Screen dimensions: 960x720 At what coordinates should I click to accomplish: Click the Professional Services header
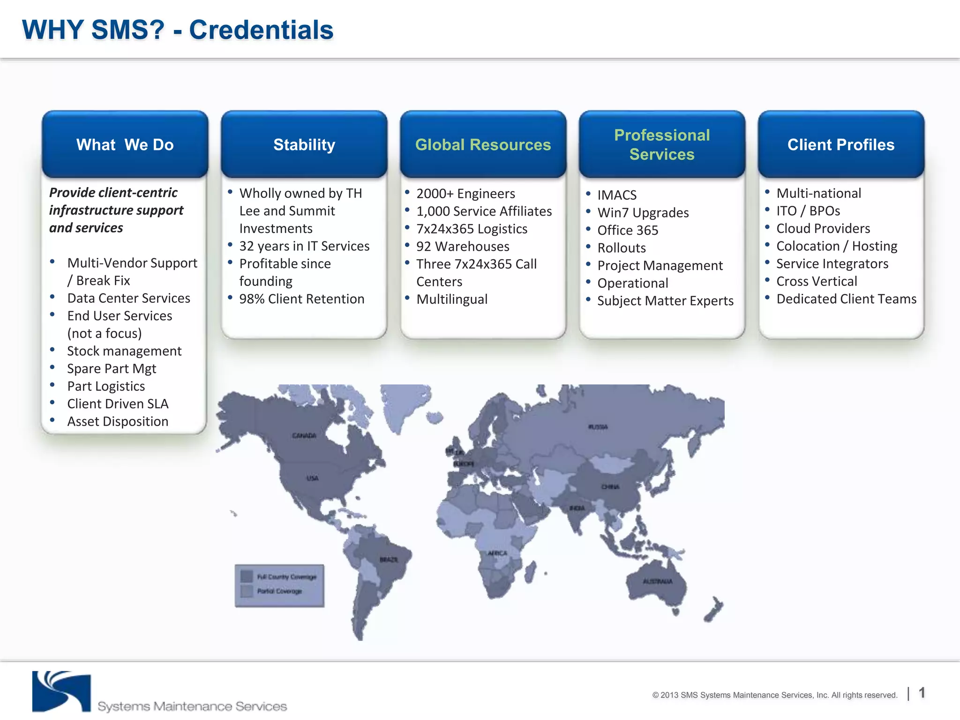pos(662,144)
